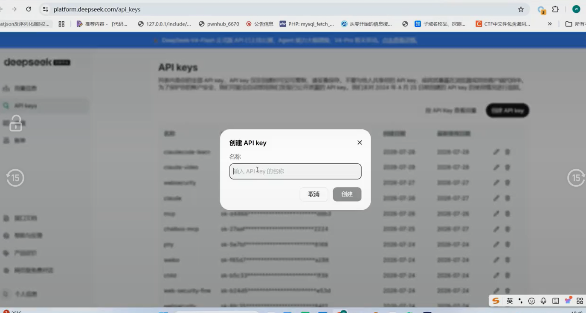
Task: Open the CTF中文件包含漏洞 bookmark
Action: click(503, 24)
